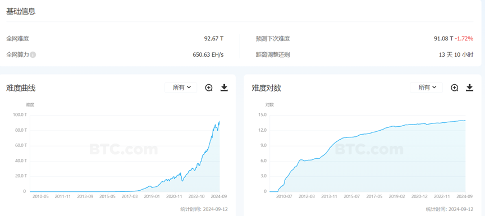Click the -1.72% predicted change text
485x216 pixels.
464,39
